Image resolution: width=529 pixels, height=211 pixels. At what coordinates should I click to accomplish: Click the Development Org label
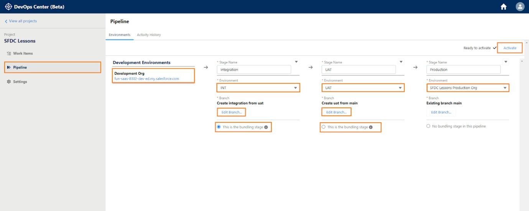130,74
